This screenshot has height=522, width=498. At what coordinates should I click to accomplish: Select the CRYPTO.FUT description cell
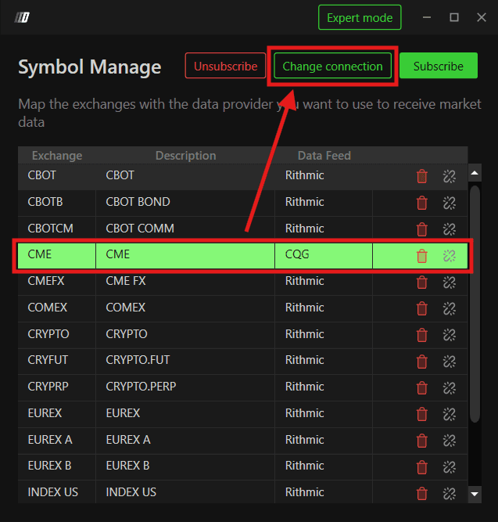coord(185,361)
